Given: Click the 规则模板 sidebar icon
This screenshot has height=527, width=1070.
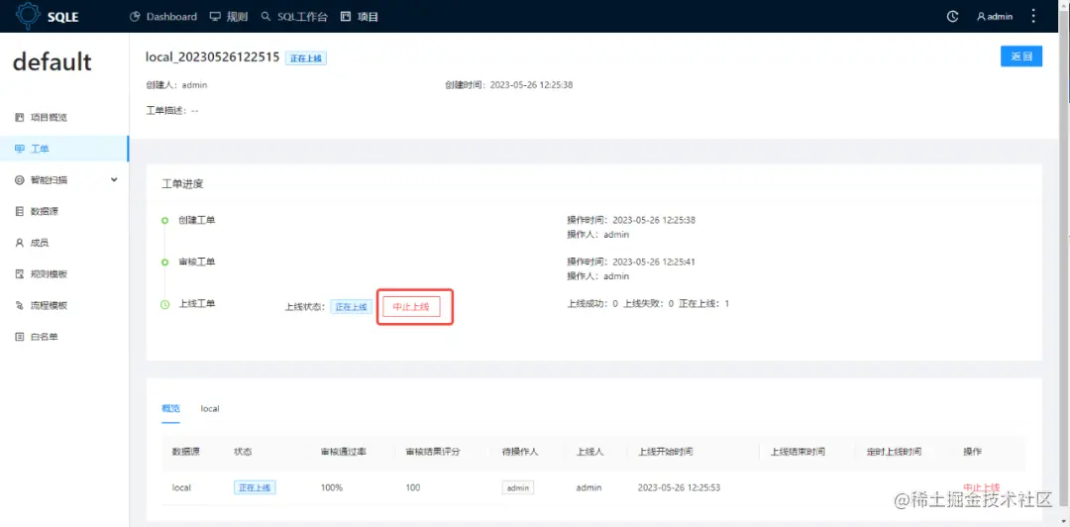Looking at the screenshot, I should [x=19, y=274].
